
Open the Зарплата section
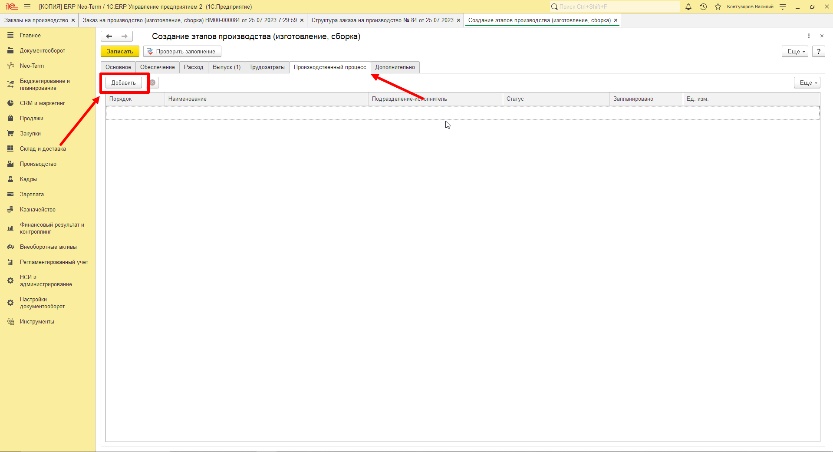(32, 195)
